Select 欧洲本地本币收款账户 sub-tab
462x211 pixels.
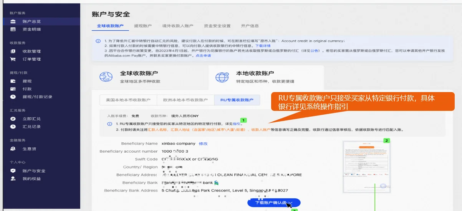(185, 100)
